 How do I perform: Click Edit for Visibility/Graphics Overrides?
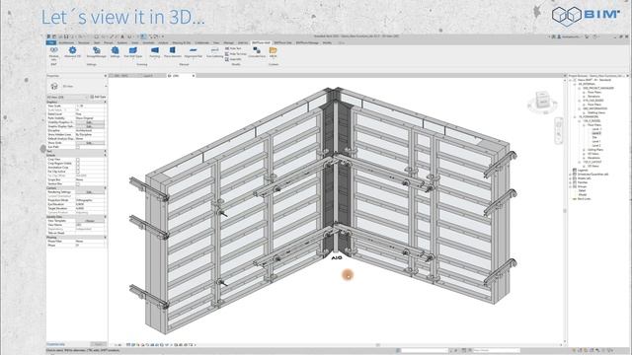coord(90,122)
